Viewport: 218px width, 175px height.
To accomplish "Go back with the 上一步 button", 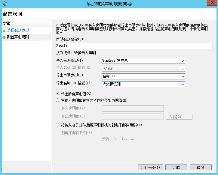I will [150, 167].
